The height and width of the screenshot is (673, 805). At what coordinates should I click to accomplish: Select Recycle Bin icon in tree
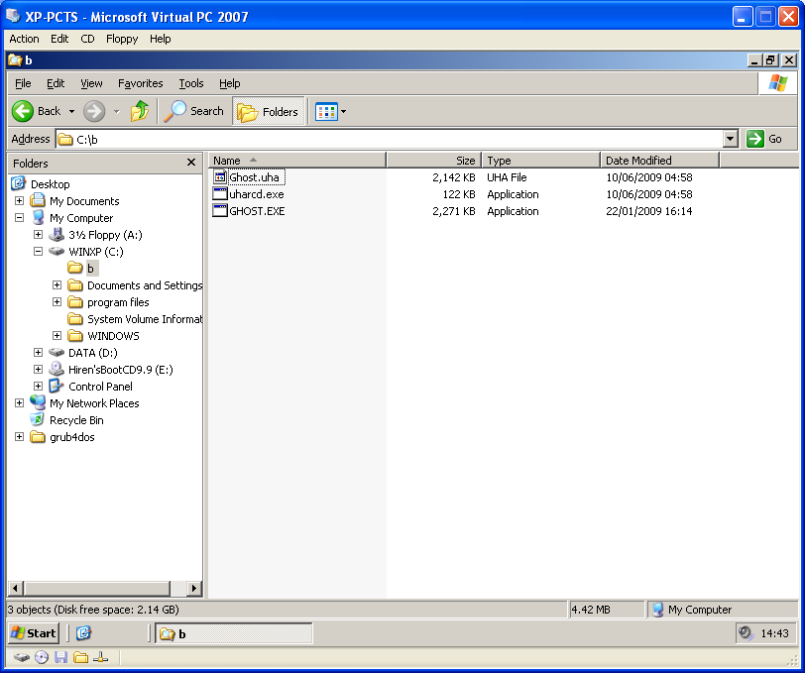click(x=38, y=420)
